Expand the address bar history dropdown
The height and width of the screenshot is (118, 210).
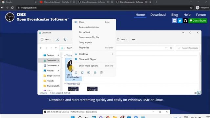click(x=166, y=48)
